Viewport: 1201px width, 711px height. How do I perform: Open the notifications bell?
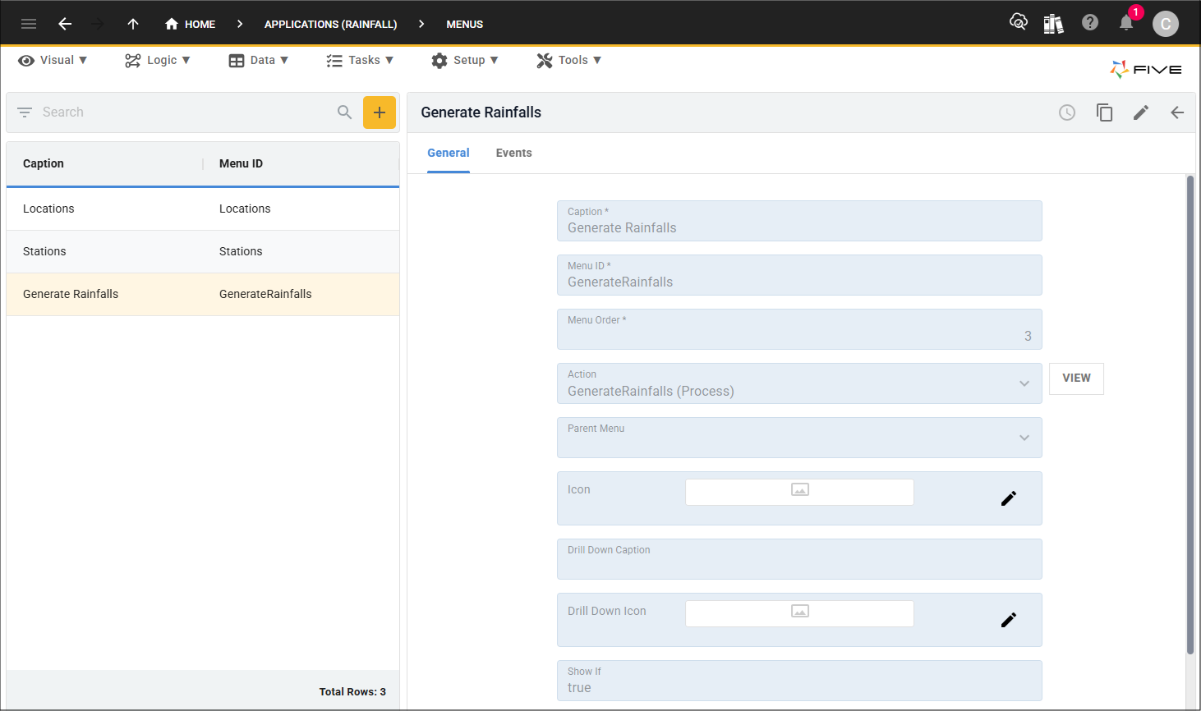click(1127, 22)
